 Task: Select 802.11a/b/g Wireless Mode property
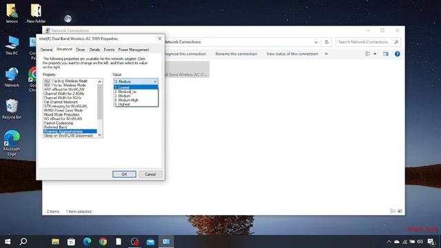pyautogui.click(x=70, y=81)
